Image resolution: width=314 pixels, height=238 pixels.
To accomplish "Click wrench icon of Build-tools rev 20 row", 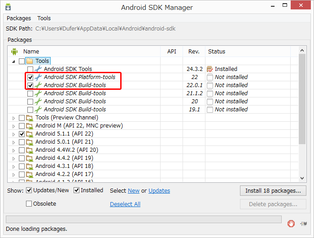I will (x=38, y=101).
